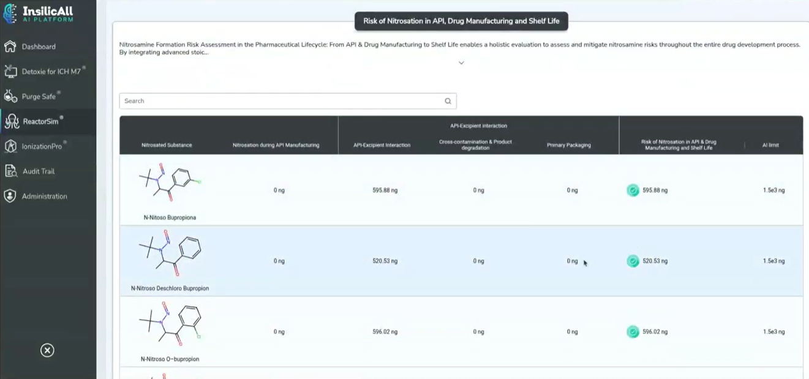Screen dimensions: 809x379
Task: Click the Search input field
Action: [282, 101]
